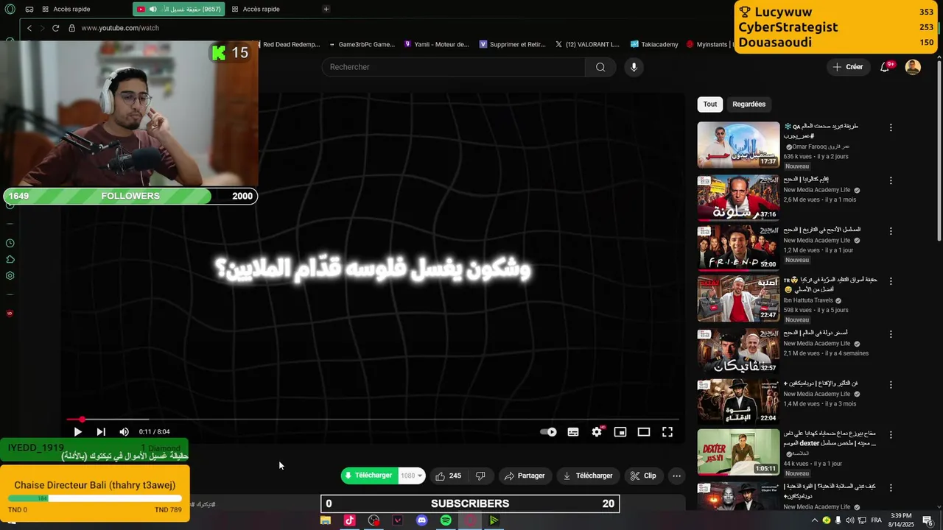The width and height of the screenshot is (943, 530).
Task: Open the (12) VALORANT L... bookmark
Action: (586, 44)
